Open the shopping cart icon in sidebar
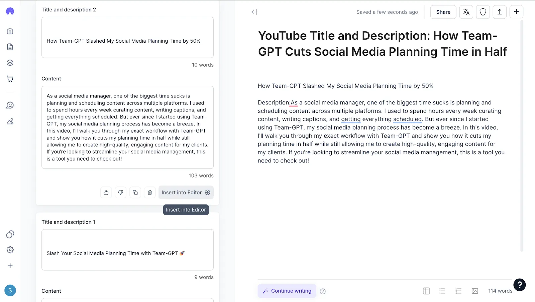Image resolution: width=535 pixels, height=302 pixels. [x=10, y=79]
